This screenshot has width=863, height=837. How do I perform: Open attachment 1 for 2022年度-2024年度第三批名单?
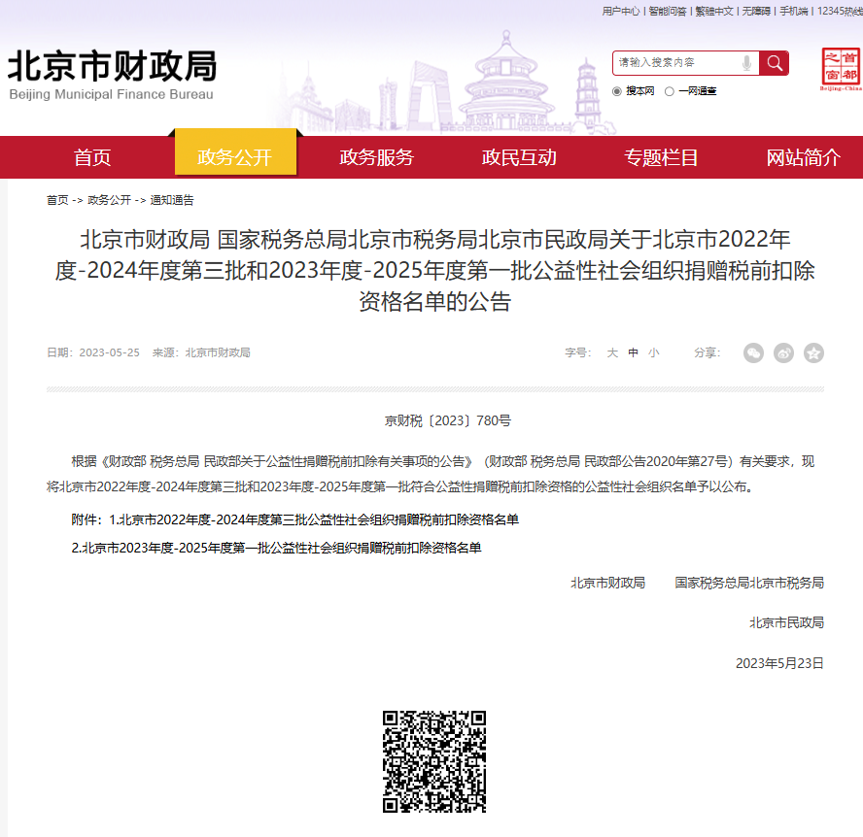[314, 519]
